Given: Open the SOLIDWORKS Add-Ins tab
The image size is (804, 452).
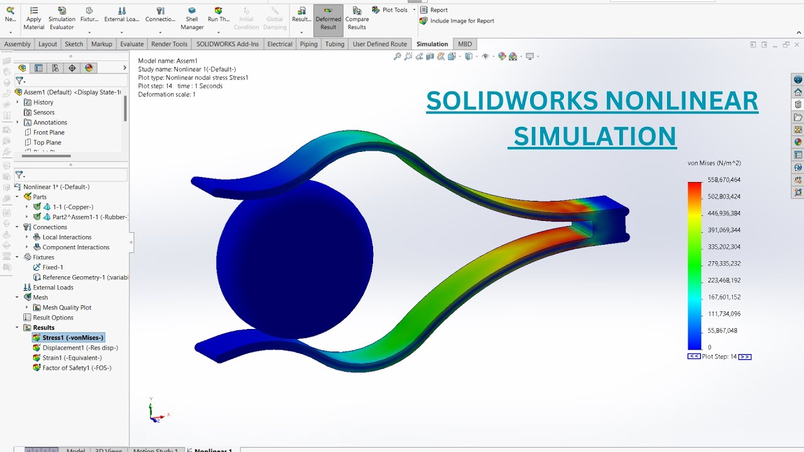Looking at the screenshot, I should pos(227,44).
